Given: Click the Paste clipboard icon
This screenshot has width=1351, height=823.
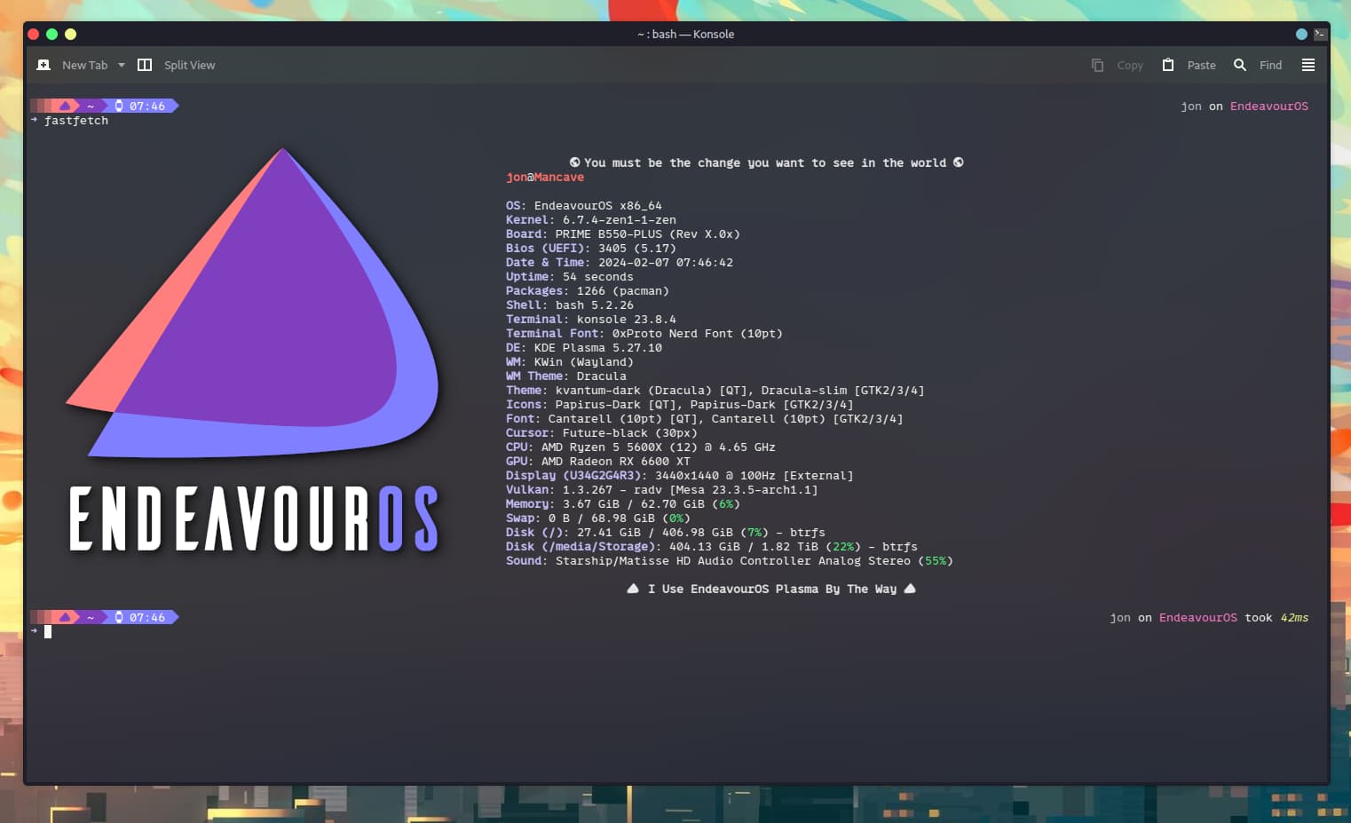Looking at the screenshot, I should tap(1168, 65).
